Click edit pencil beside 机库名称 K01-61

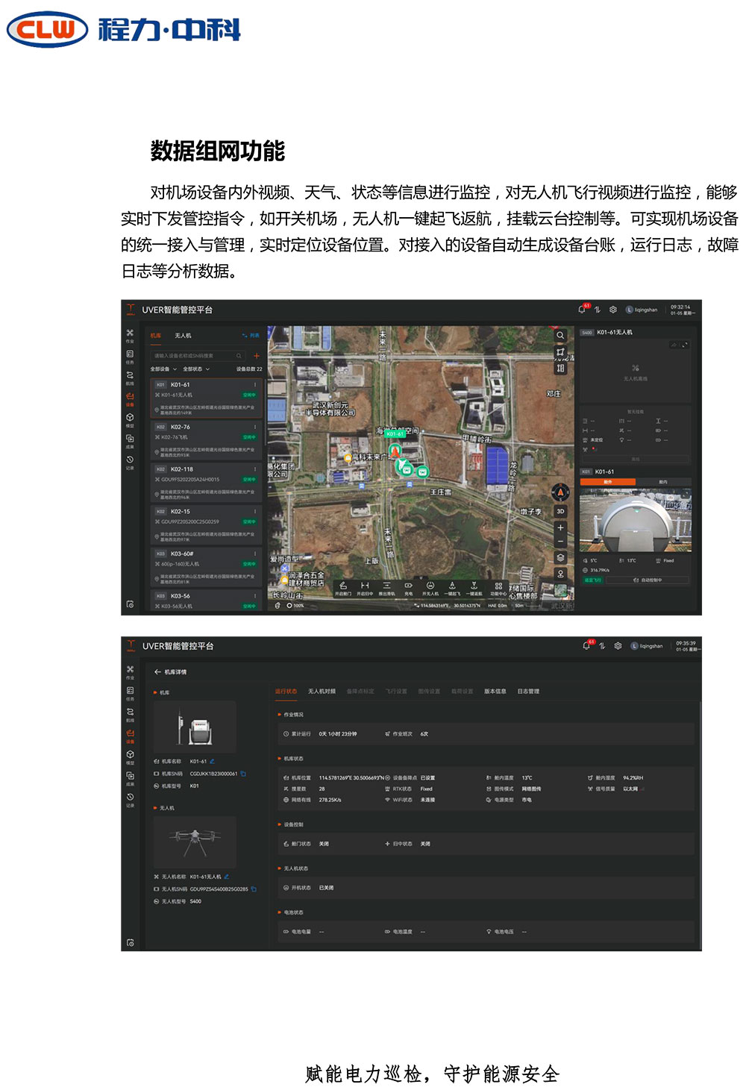click(213, 761)
